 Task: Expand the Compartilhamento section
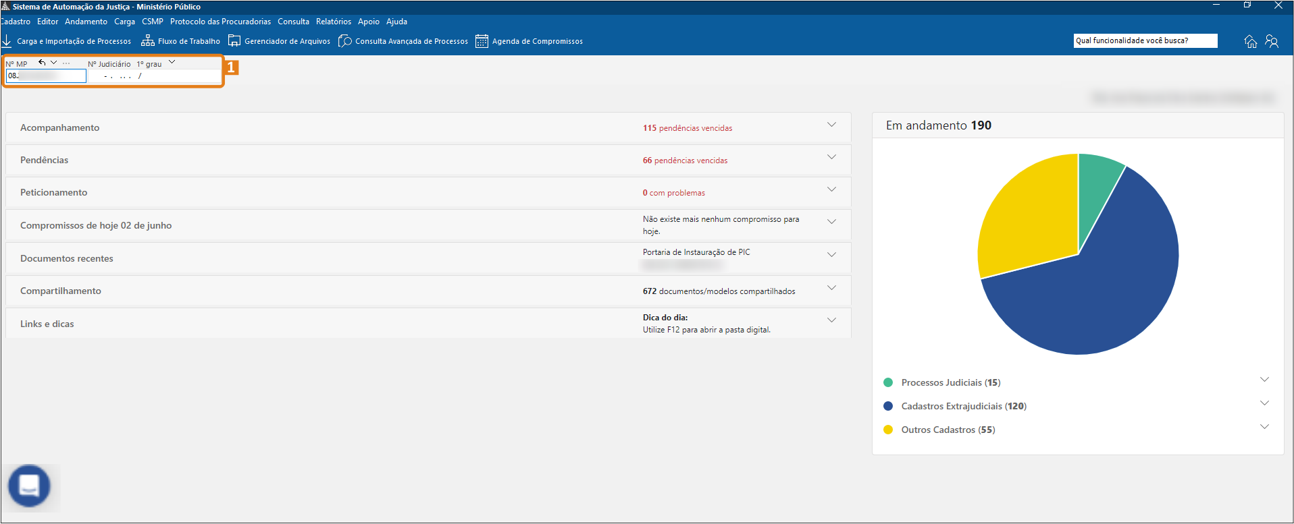pos(831,288)
